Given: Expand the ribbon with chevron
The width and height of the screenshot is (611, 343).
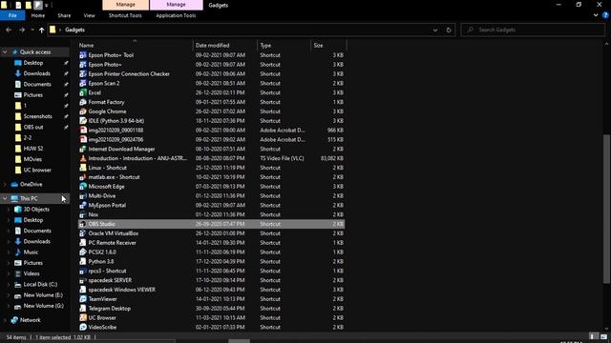Looking at the screenshot, I should coord(596,15).
